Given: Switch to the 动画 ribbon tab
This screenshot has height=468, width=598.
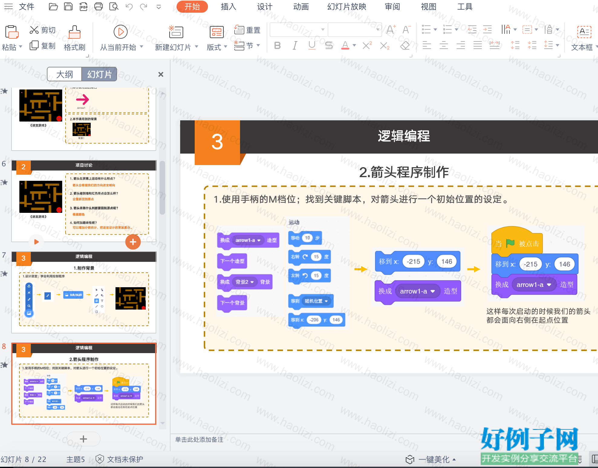Looking at the screenshot, I should click(x=301, y=7).
